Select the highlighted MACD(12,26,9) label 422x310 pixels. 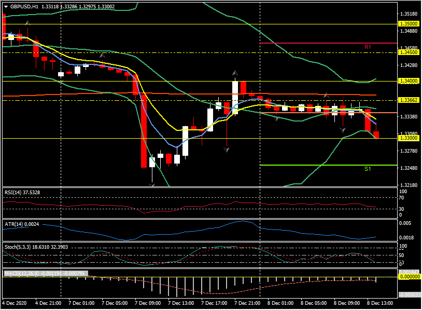click(45, 273)
